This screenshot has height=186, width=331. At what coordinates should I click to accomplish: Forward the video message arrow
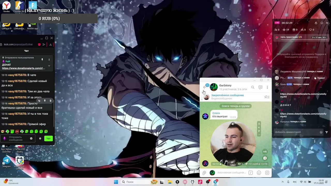point(265,158)
